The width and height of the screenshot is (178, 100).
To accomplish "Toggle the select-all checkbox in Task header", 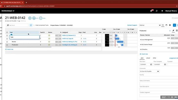I will (7, 32).
